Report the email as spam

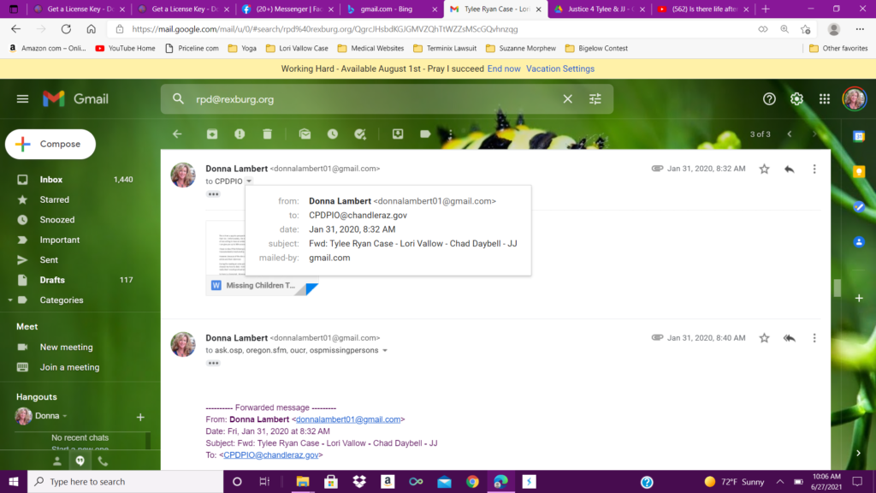(240, 134)
